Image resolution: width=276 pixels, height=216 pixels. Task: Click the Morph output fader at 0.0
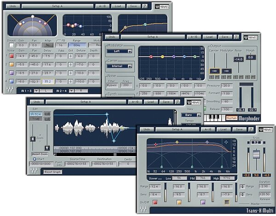pyautogui.click(x=251, y=58)
